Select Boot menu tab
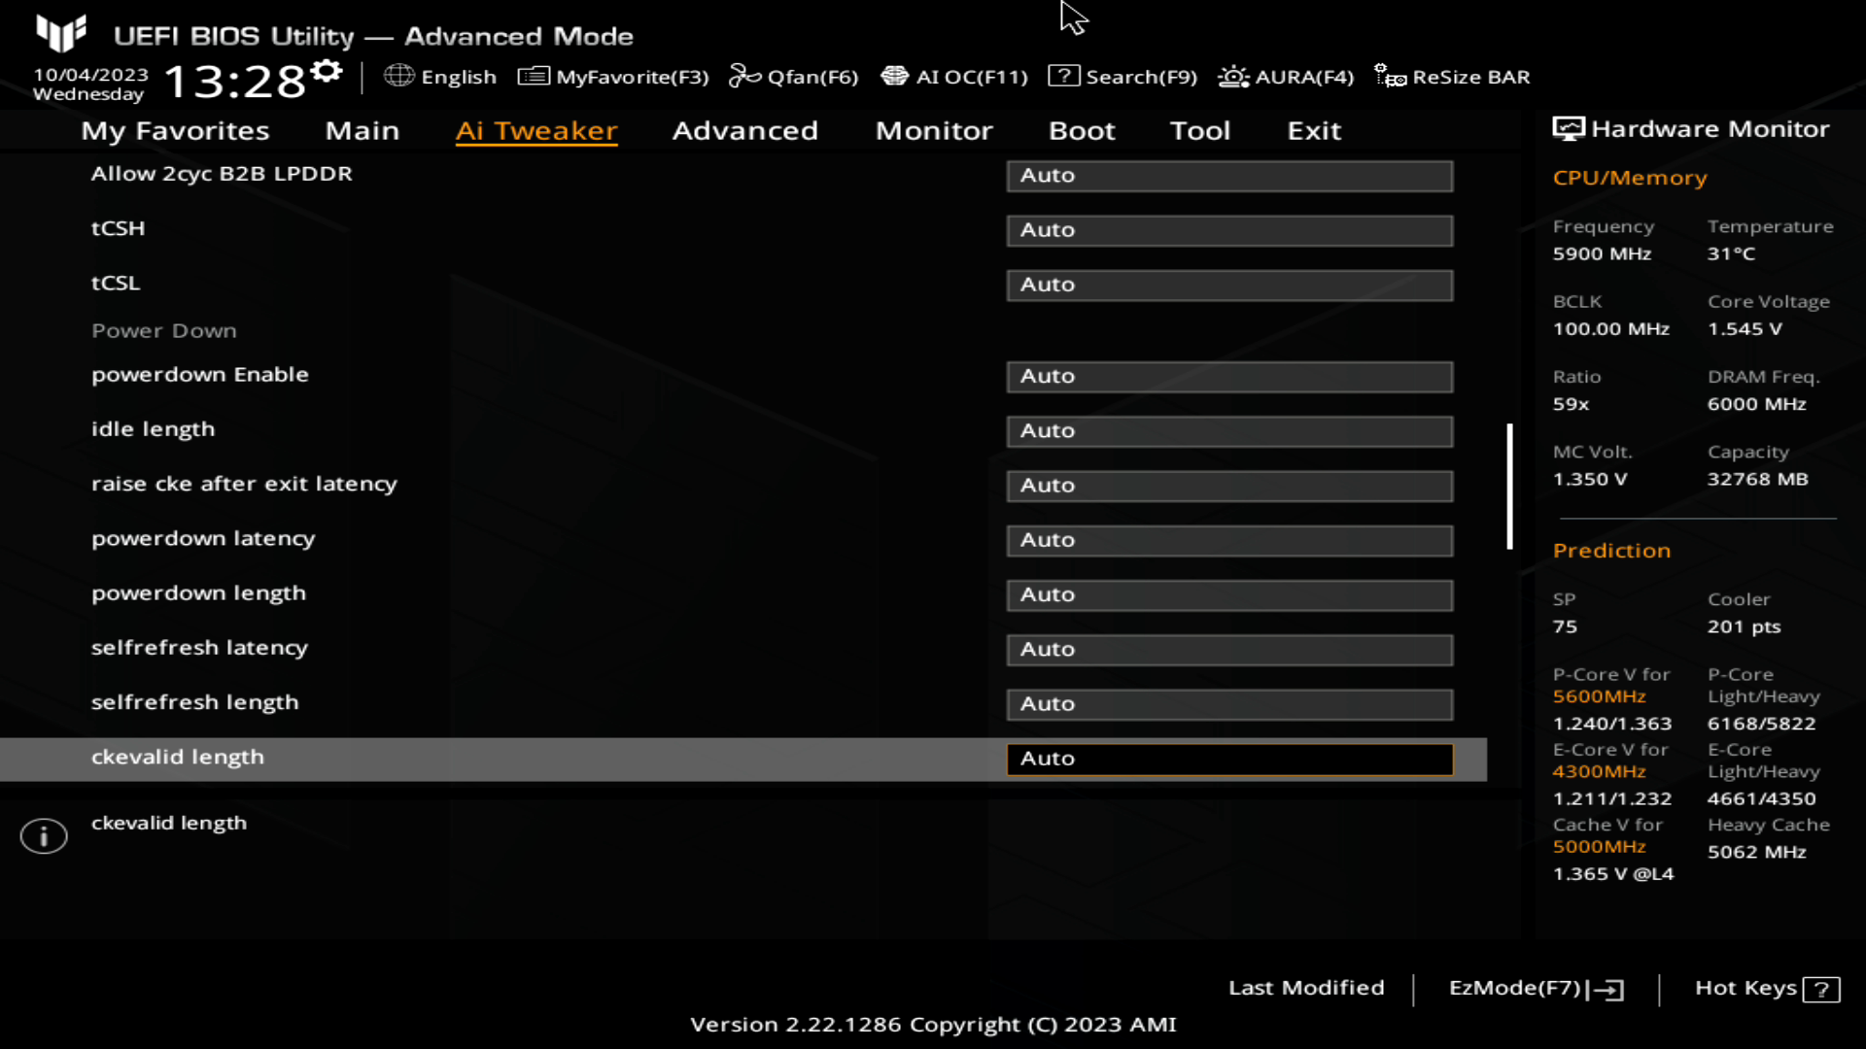The height and width of the screenshot is (1049, 1866). point(1082,129)
